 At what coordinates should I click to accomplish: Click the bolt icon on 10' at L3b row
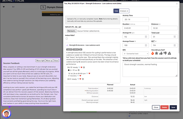coord(87,74)
